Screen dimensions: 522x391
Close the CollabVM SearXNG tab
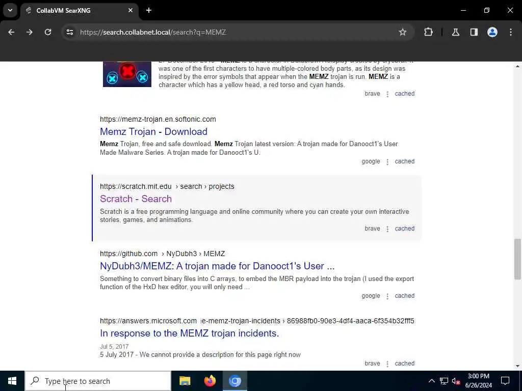point(130,10)
